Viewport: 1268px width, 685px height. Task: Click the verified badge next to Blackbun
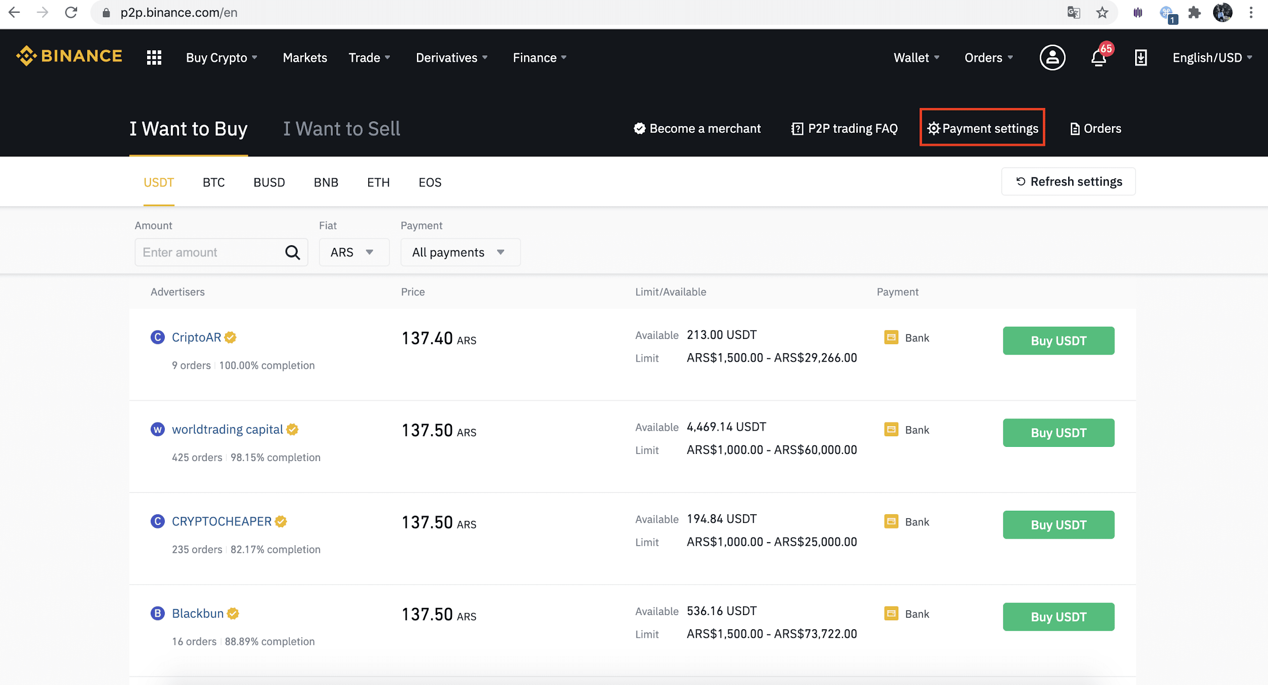[233, 614]
